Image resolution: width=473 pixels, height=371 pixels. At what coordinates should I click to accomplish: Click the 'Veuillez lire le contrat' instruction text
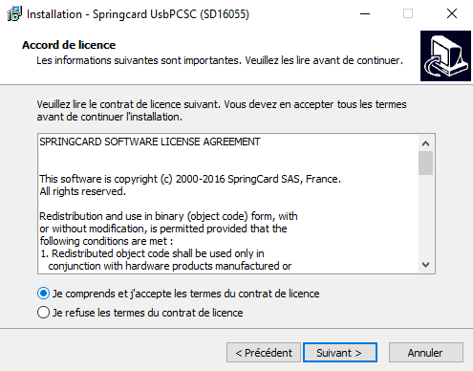[x=222, y=111]
